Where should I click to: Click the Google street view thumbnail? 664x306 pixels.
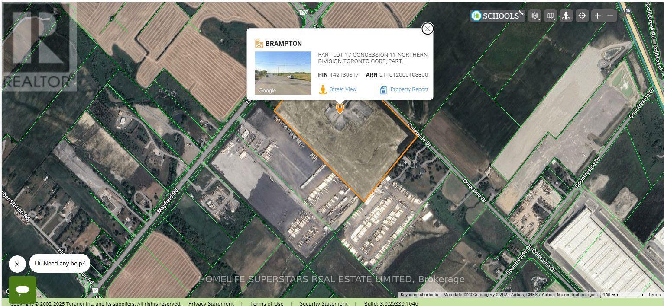point(283,73)
